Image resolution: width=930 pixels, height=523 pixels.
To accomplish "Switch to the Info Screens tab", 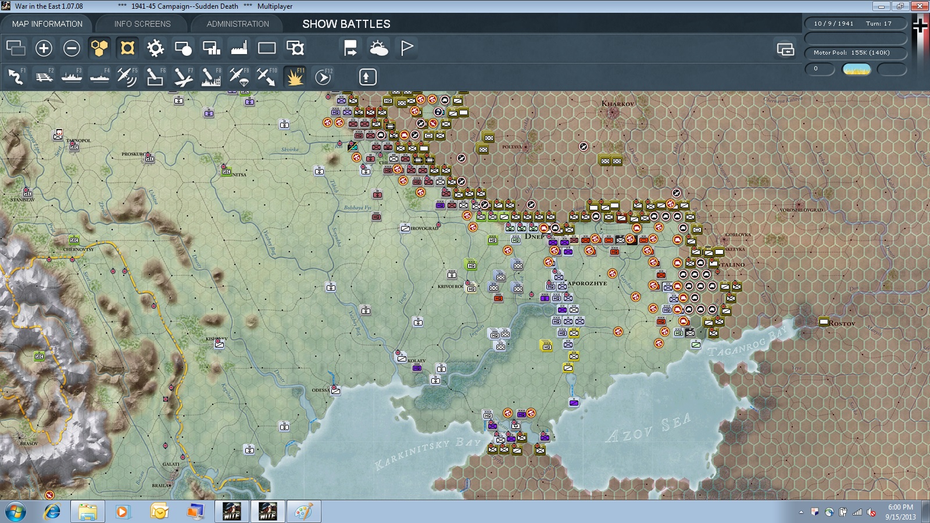I will [x=142, y=24].
